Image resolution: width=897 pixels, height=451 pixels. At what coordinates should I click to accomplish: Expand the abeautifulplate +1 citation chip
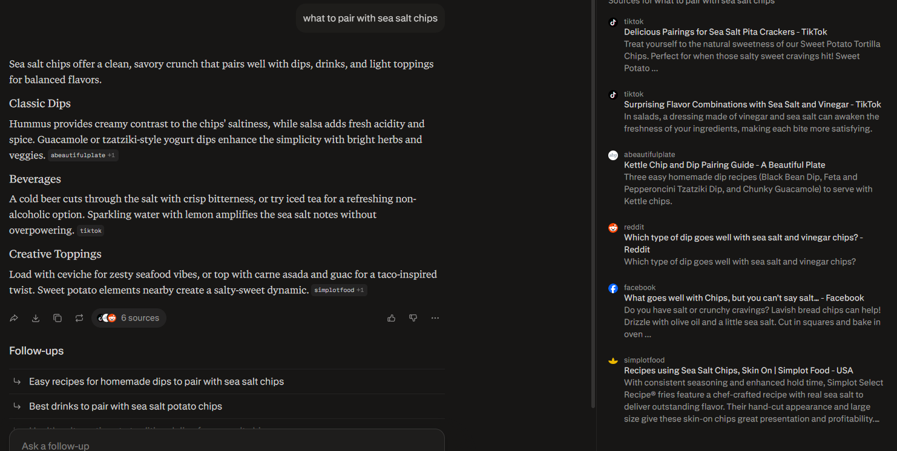(x=83, y=155)
